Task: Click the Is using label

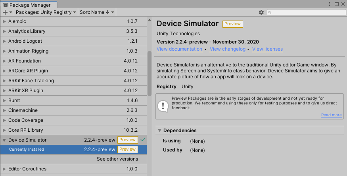Action: [x=172, y=141]
